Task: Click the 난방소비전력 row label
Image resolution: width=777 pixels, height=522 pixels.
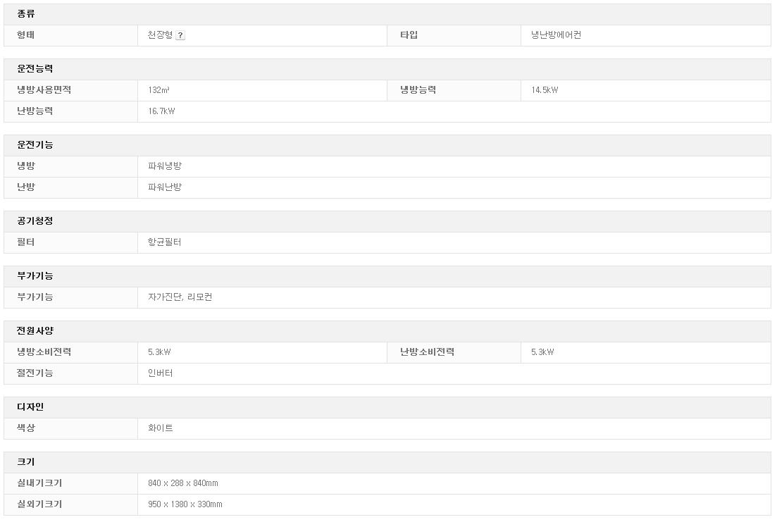Action: (x=427, y=352)
